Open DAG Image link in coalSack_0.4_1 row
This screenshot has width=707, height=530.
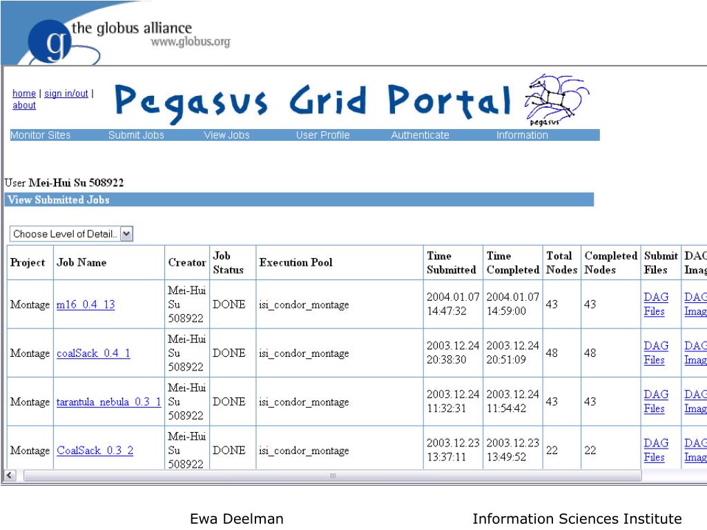(x=695, y=353)
